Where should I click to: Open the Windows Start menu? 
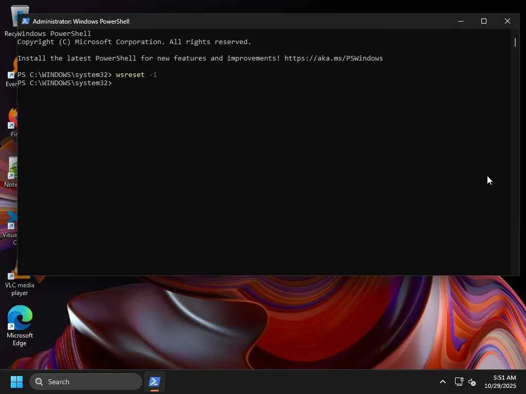(x=17, y=382)
